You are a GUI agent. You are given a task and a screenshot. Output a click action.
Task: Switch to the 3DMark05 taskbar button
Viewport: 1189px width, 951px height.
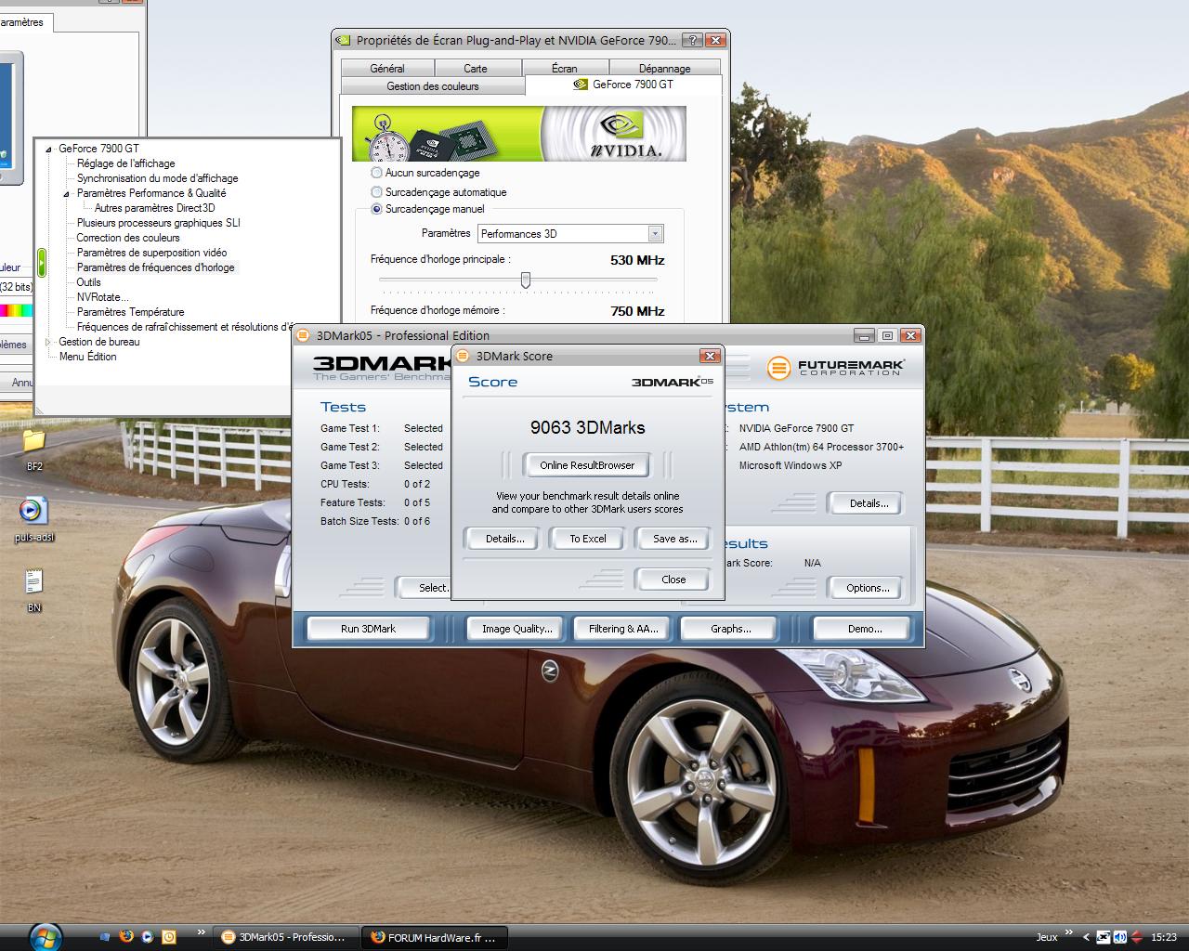[284, 937]
